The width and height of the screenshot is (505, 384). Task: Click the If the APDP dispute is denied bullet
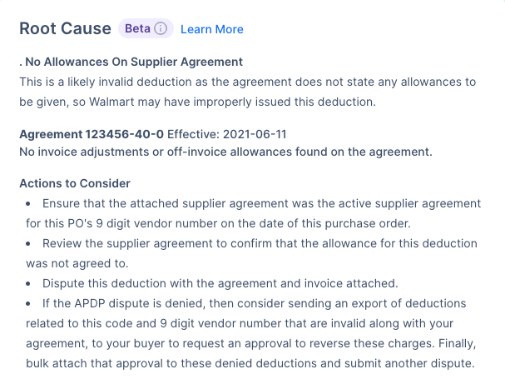(x=251, y=333)
